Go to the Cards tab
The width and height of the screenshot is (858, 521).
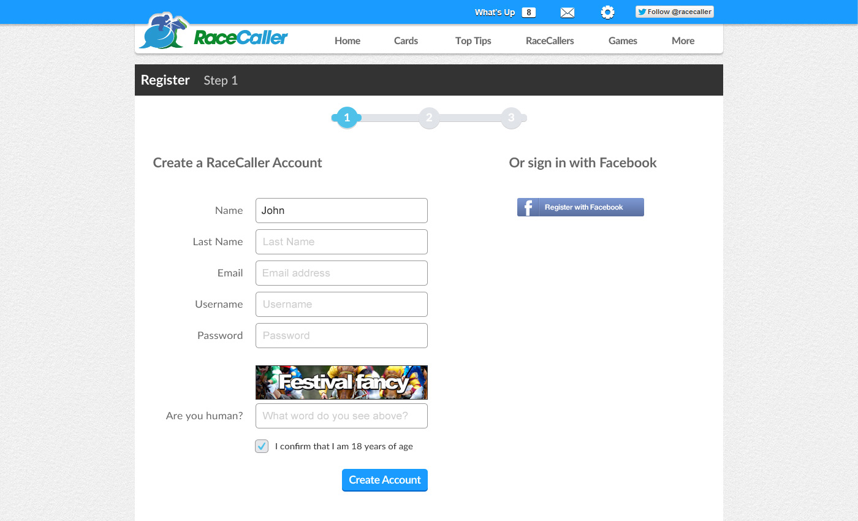pyautogui.click(x=406, y=40)
